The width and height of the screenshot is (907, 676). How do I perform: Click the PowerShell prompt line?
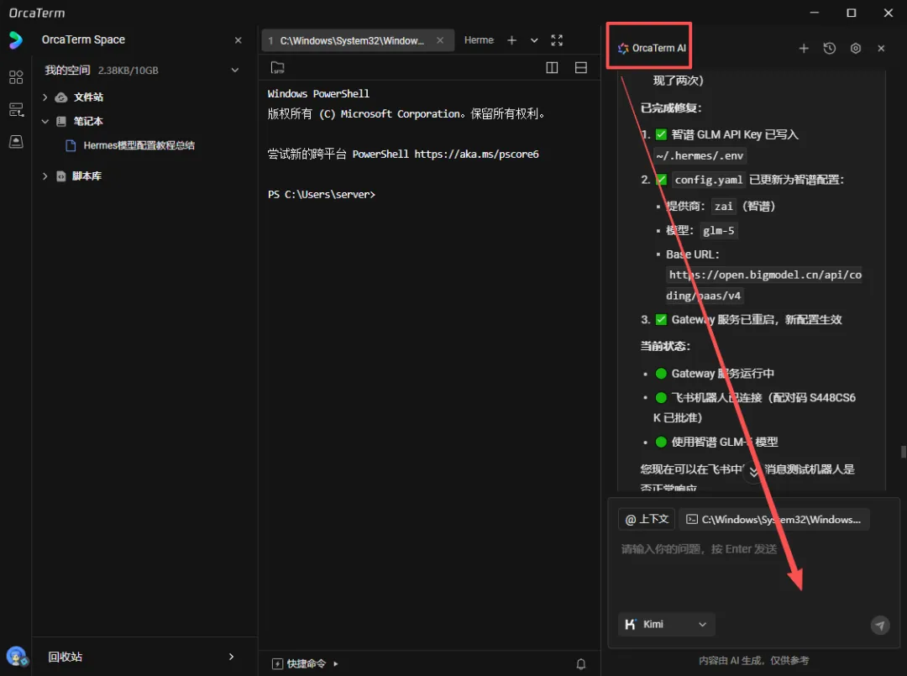pos(322,194)
